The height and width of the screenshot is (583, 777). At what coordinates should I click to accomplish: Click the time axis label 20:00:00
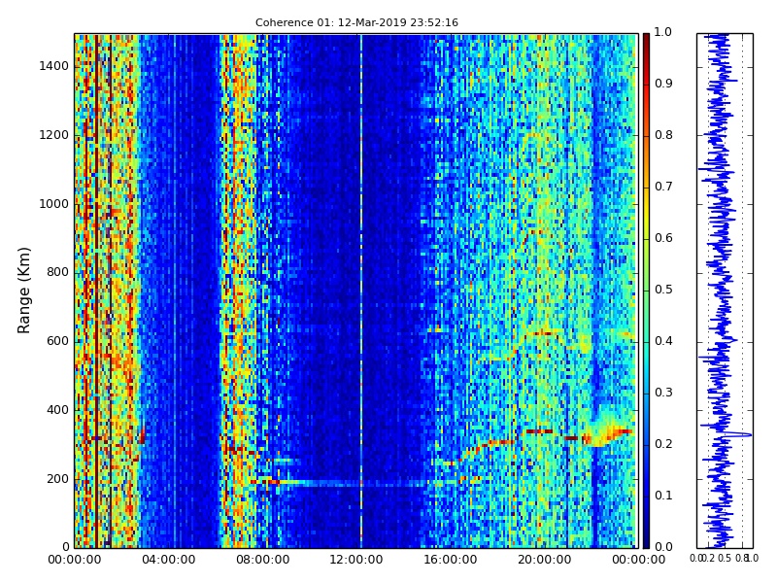point(545,561)
